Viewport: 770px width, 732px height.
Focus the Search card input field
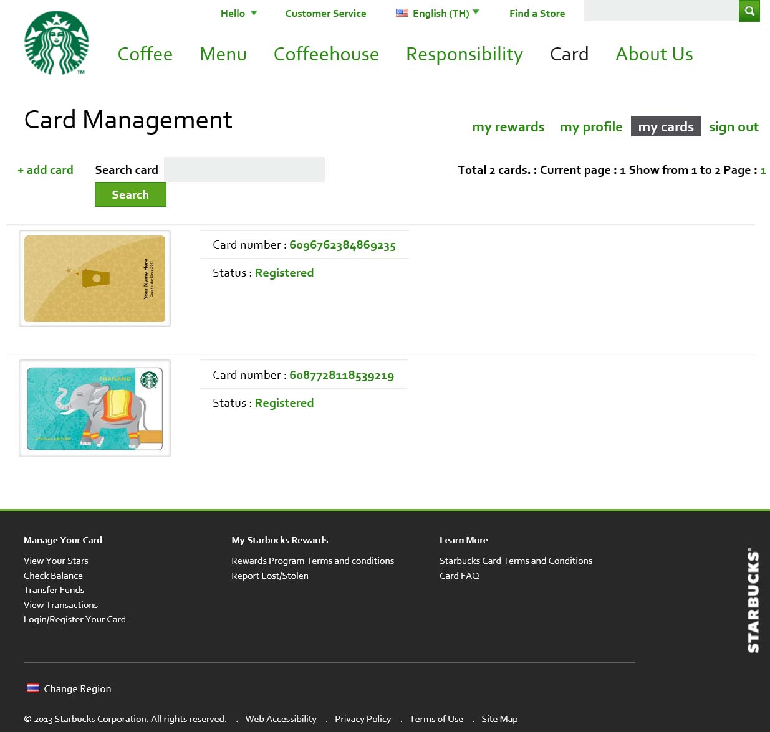coord(244,169)
